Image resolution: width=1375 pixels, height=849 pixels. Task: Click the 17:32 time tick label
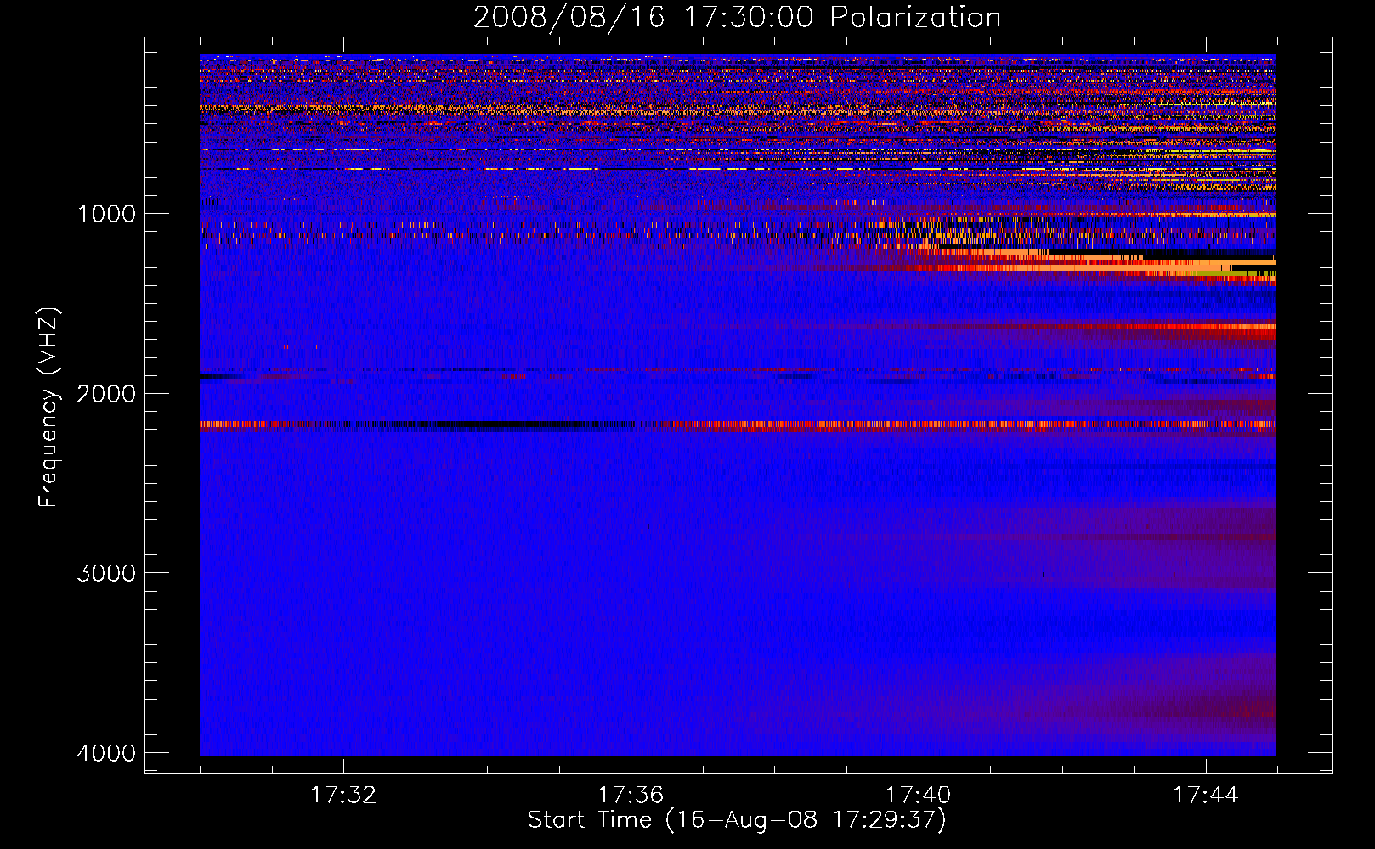(343, 796)
